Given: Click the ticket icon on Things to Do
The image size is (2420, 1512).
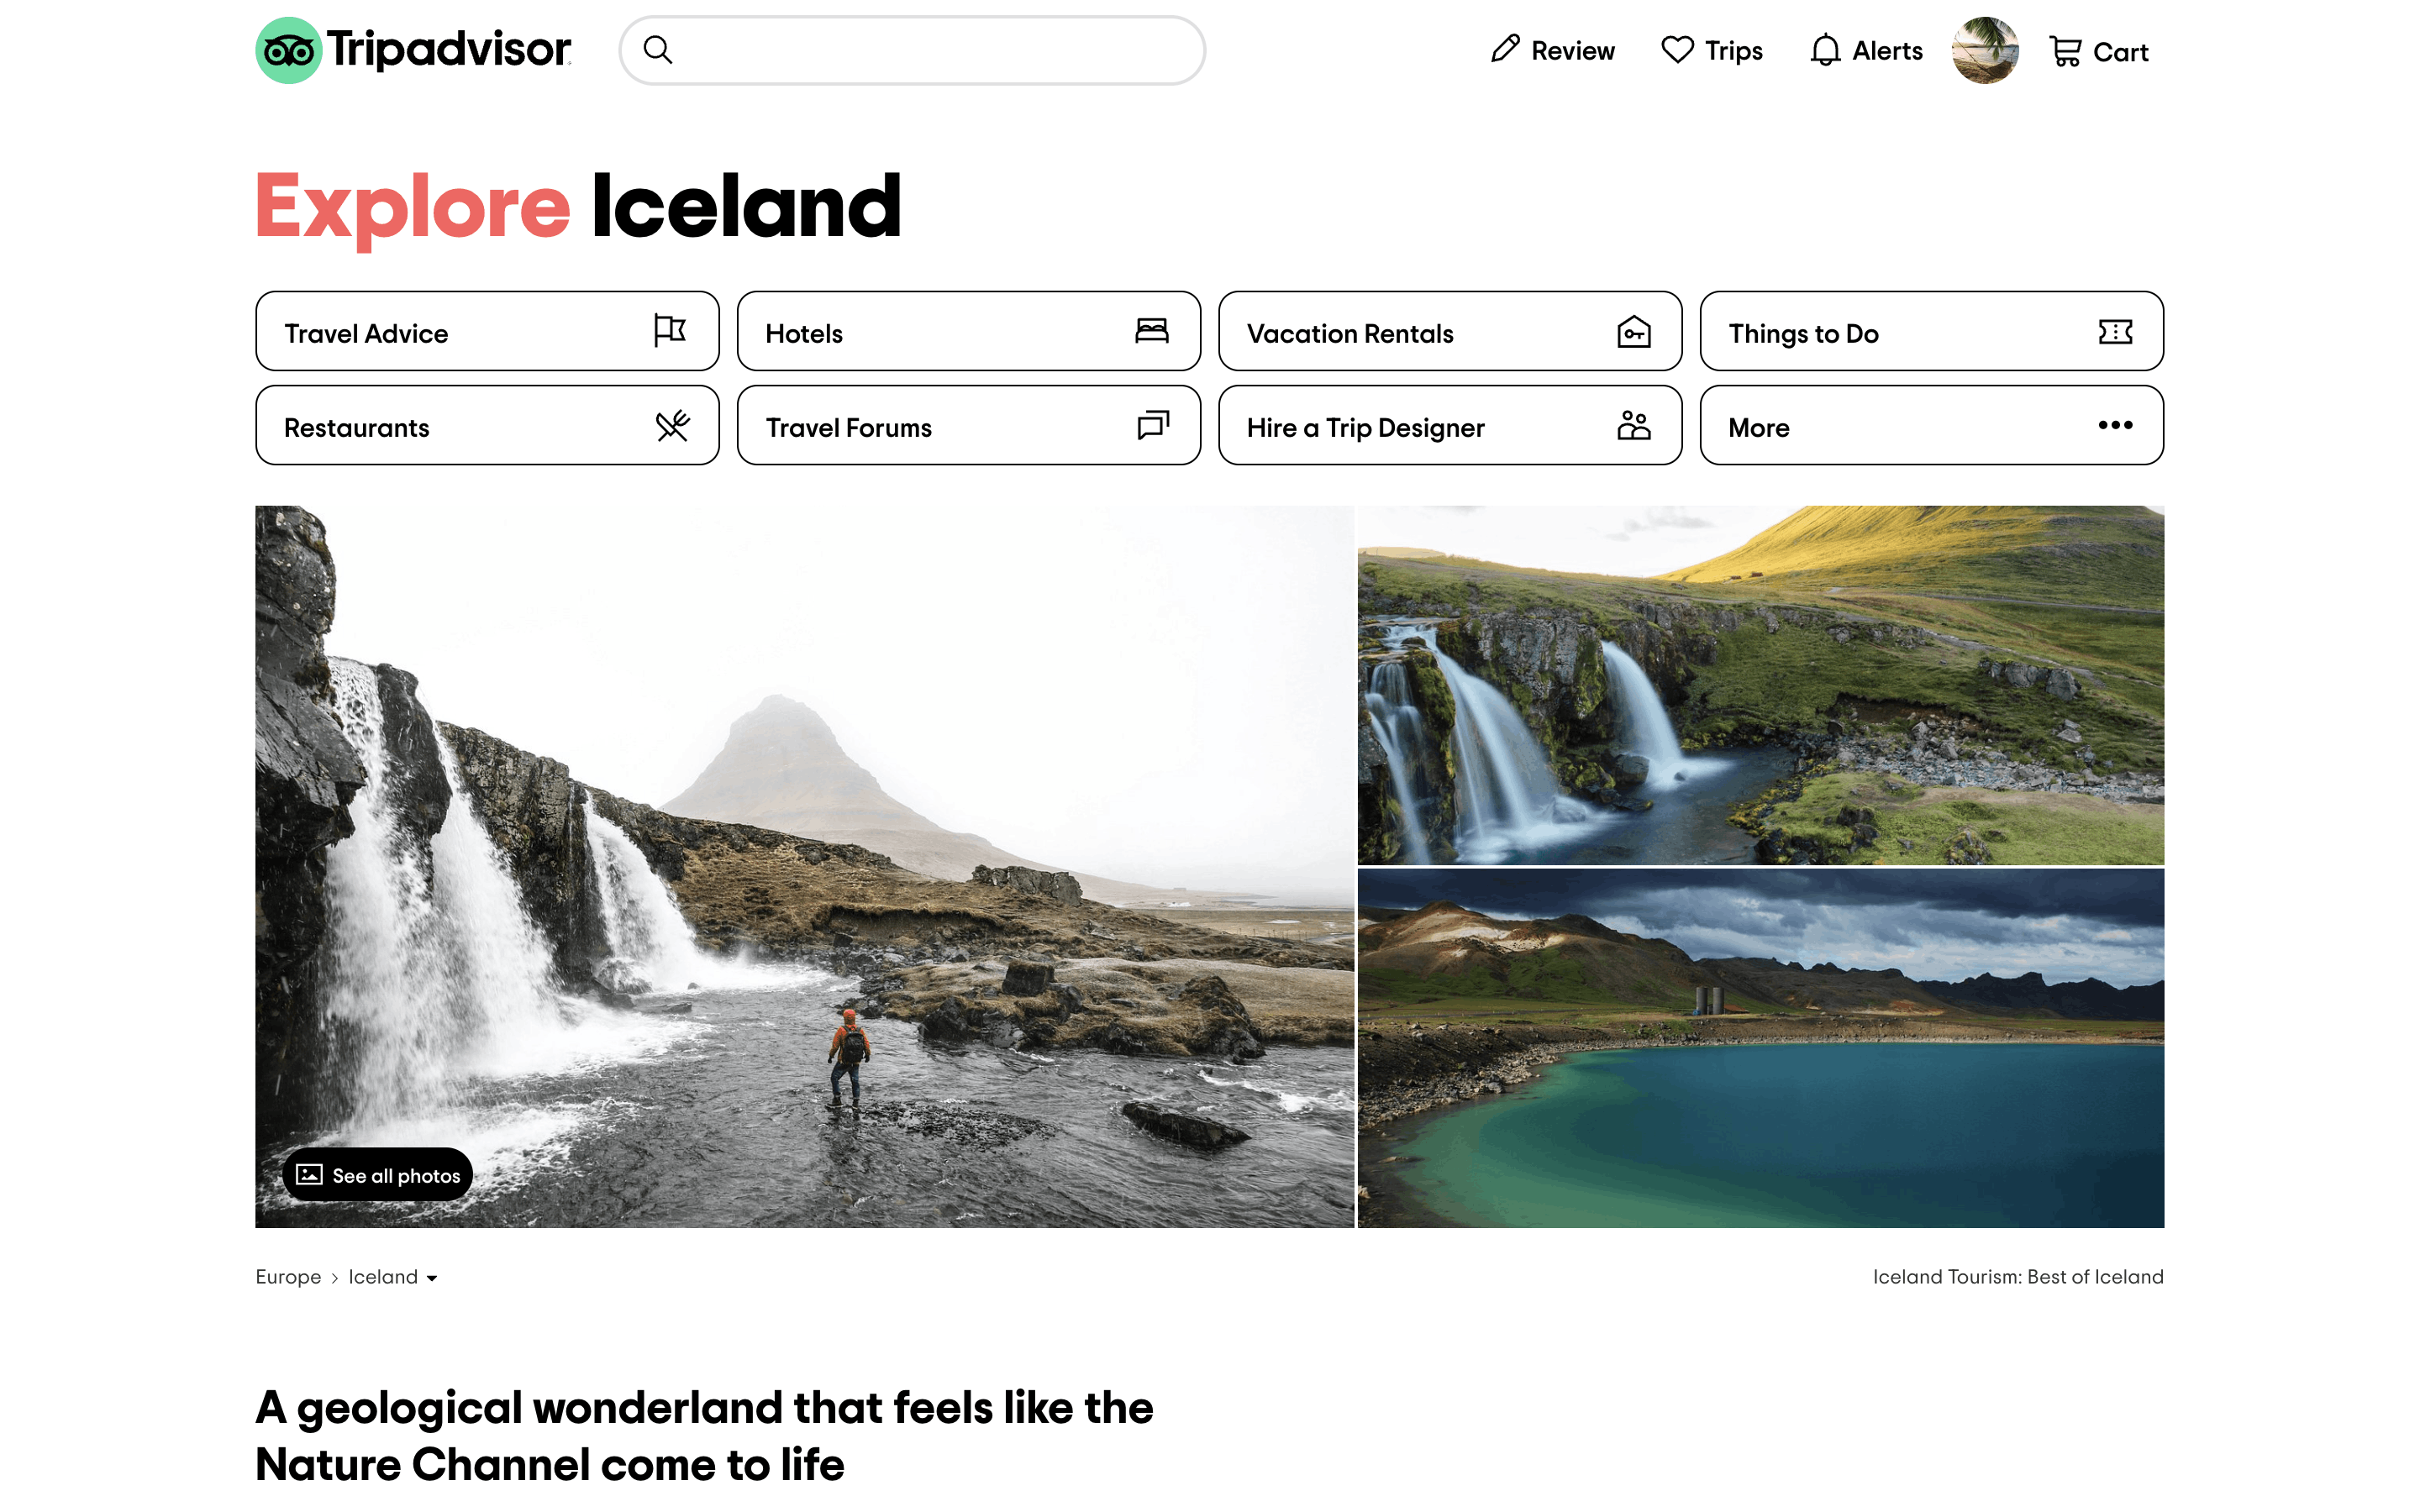Looking at the screenshot, I should coord(2115,332).
